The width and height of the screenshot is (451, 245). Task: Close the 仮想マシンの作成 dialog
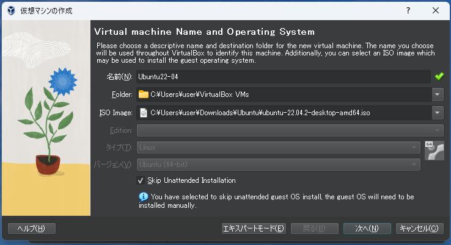coord(436,10)
